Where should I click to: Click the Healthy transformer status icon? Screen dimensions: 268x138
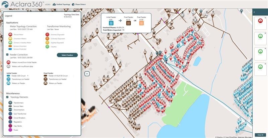pos(47,47)
